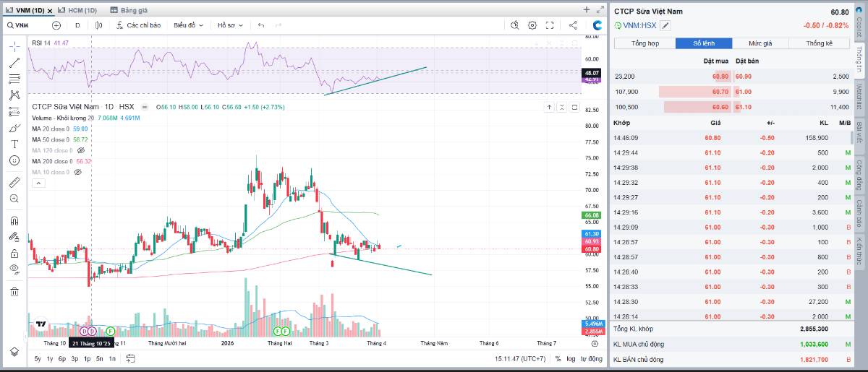
Task: Open the object tree layers icon
Action: (14, 351)
